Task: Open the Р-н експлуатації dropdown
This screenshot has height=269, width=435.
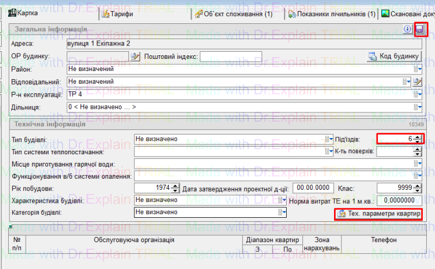Action: pos(417,94)
